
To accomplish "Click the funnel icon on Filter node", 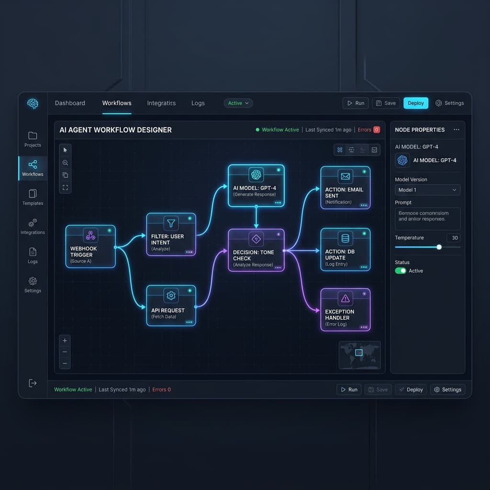I will [171, 223].
